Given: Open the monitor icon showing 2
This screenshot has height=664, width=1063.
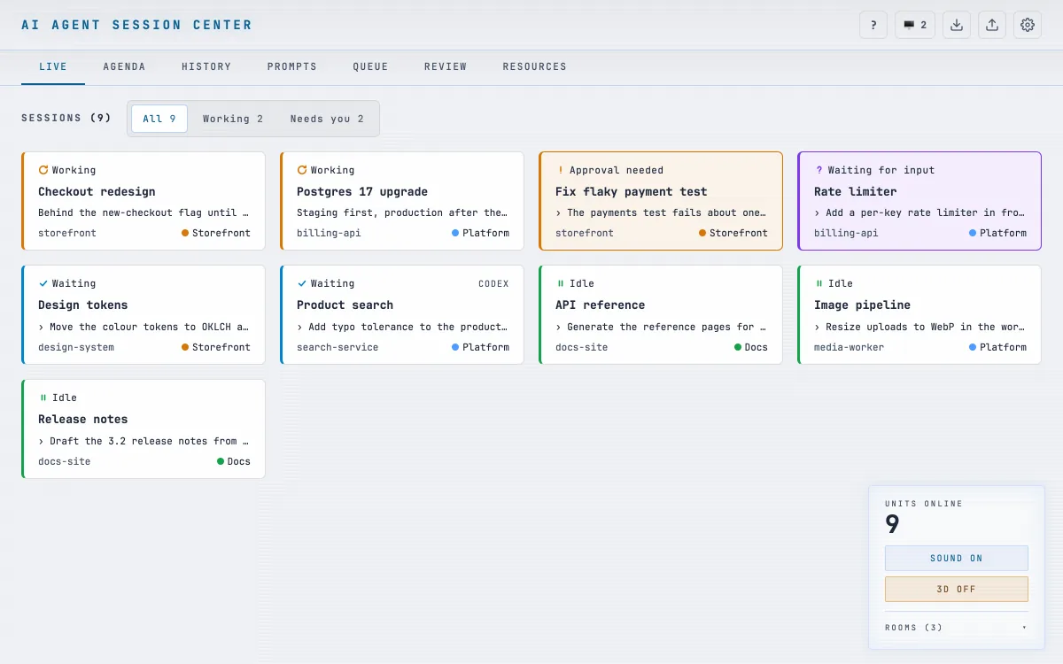Looking at the screenshot, I should pos(915,25).
